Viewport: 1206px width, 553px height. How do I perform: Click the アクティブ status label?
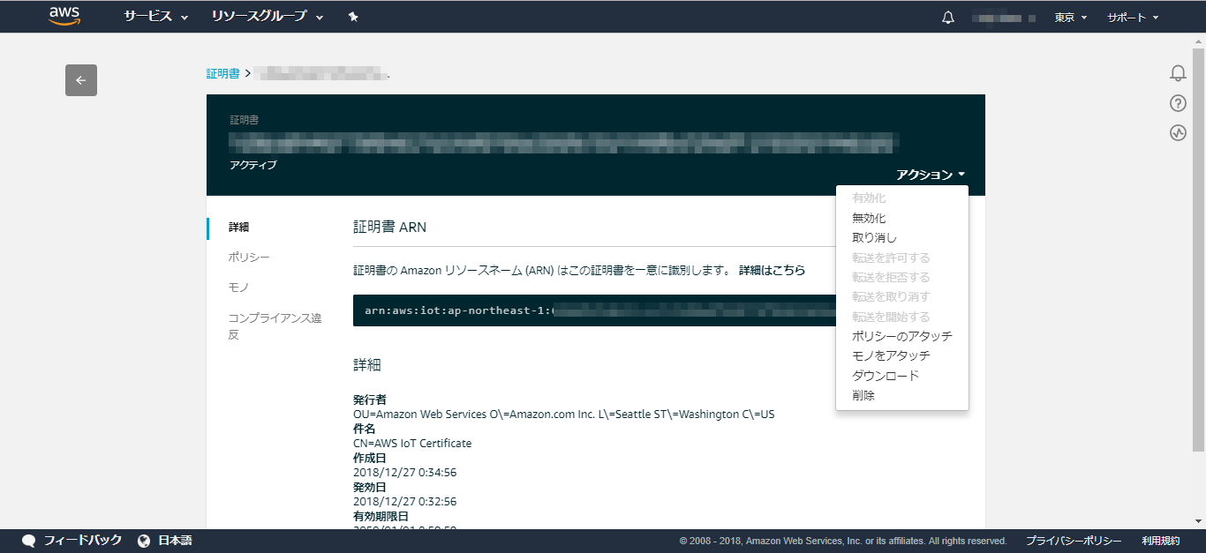coord(253,165)
